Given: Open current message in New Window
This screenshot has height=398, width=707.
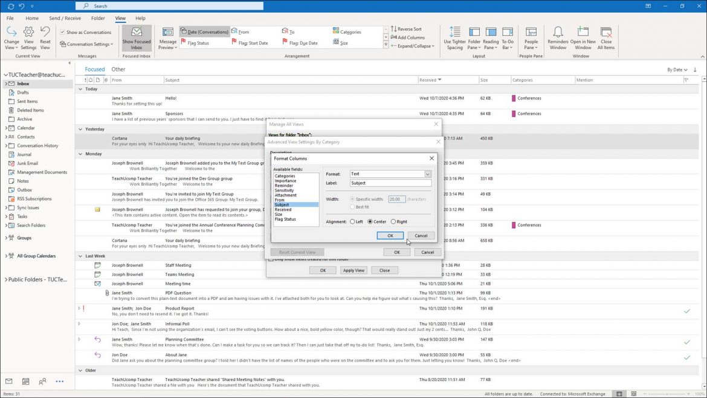Looking at the screenshot, I should (583, 36).
